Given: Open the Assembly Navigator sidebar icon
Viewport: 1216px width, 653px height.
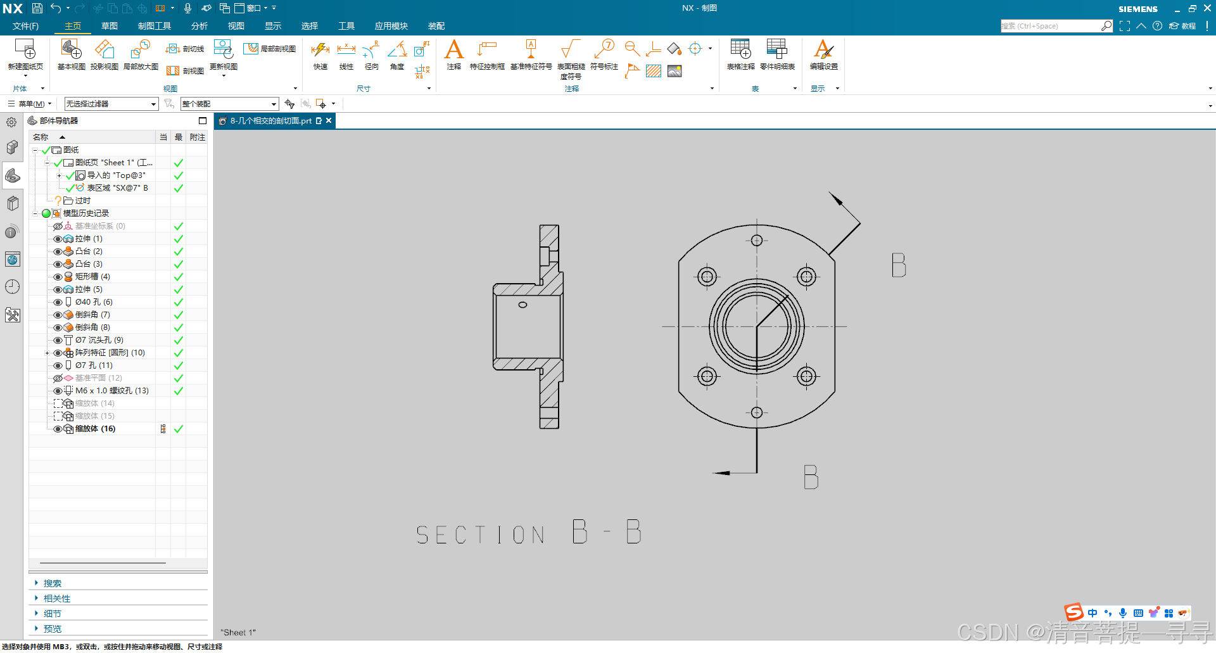Looking at the screenshot, I should 12,148.
